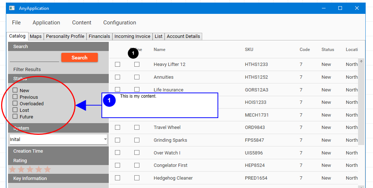Switch to the Financials tab
This screenshot has height=188, width=373.
99,36
